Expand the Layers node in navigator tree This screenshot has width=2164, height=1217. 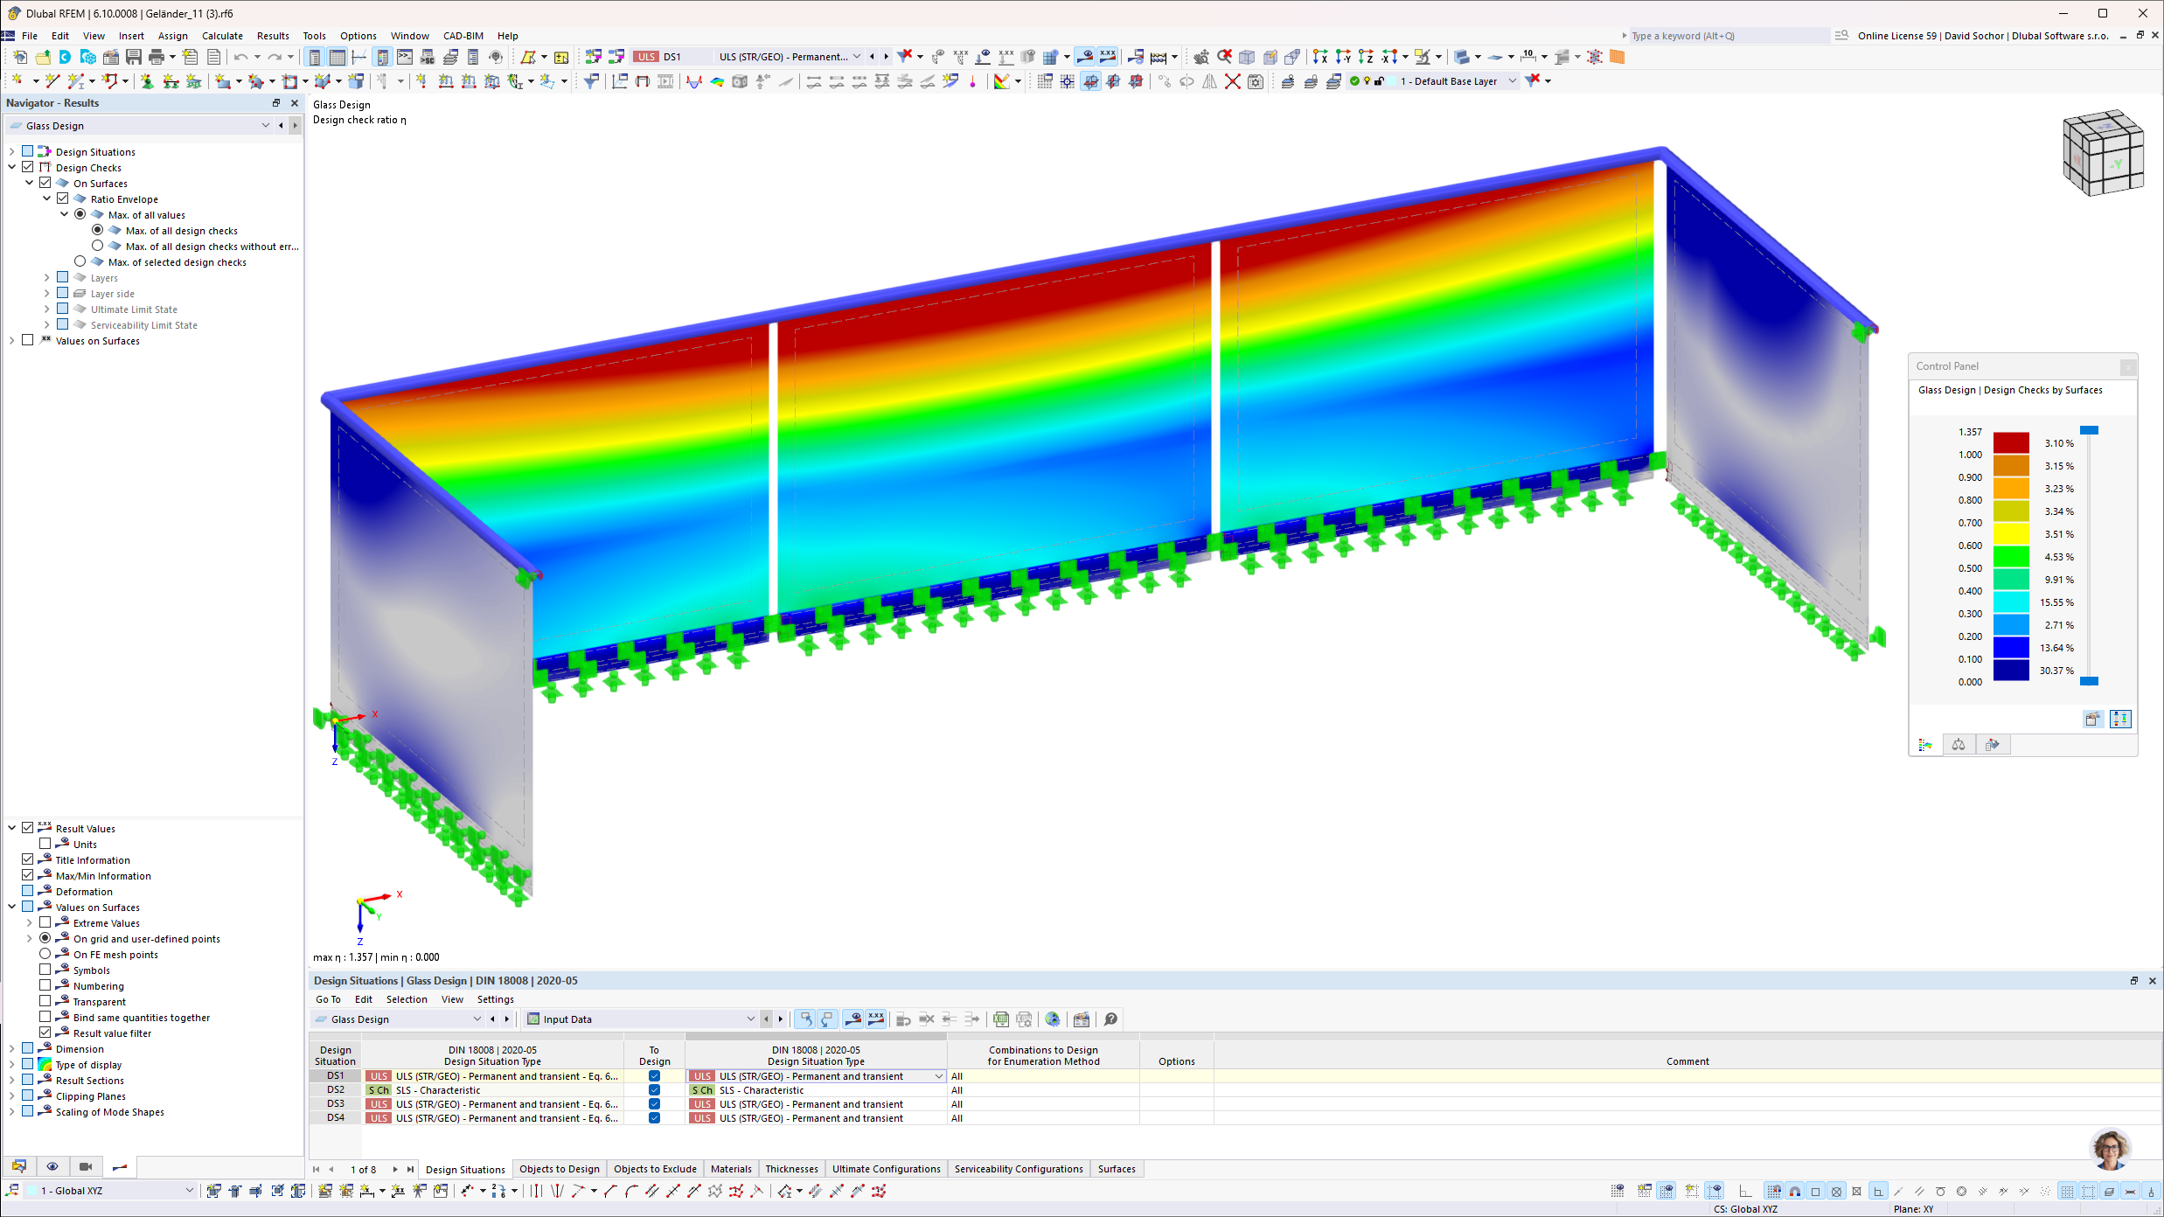[46, 277]
